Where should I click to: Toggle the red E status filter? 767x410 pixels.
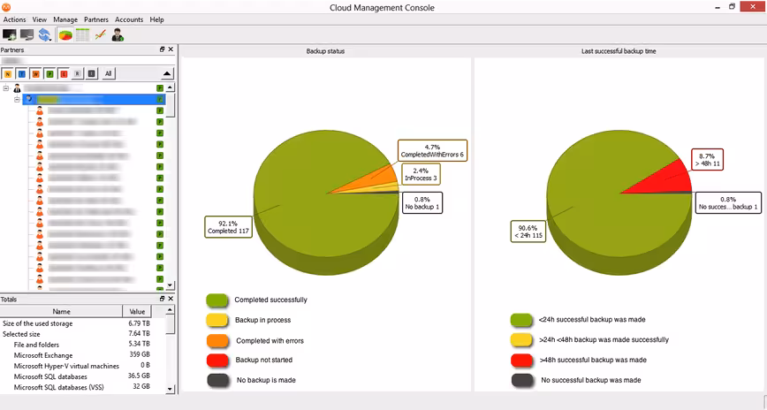(x=64, y=74)
